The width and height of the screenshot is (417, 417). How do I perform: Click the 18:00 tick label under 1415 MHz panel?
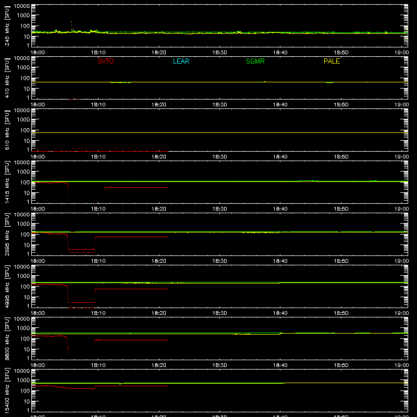[38, 209]
